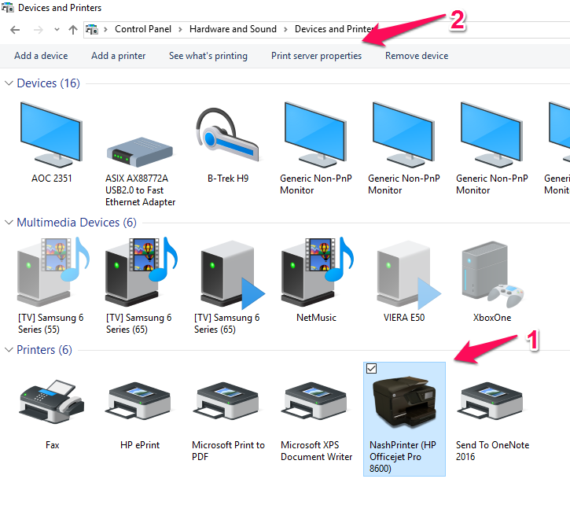Select the Microsoft XPS Document Writer icon

coord(315,402)
